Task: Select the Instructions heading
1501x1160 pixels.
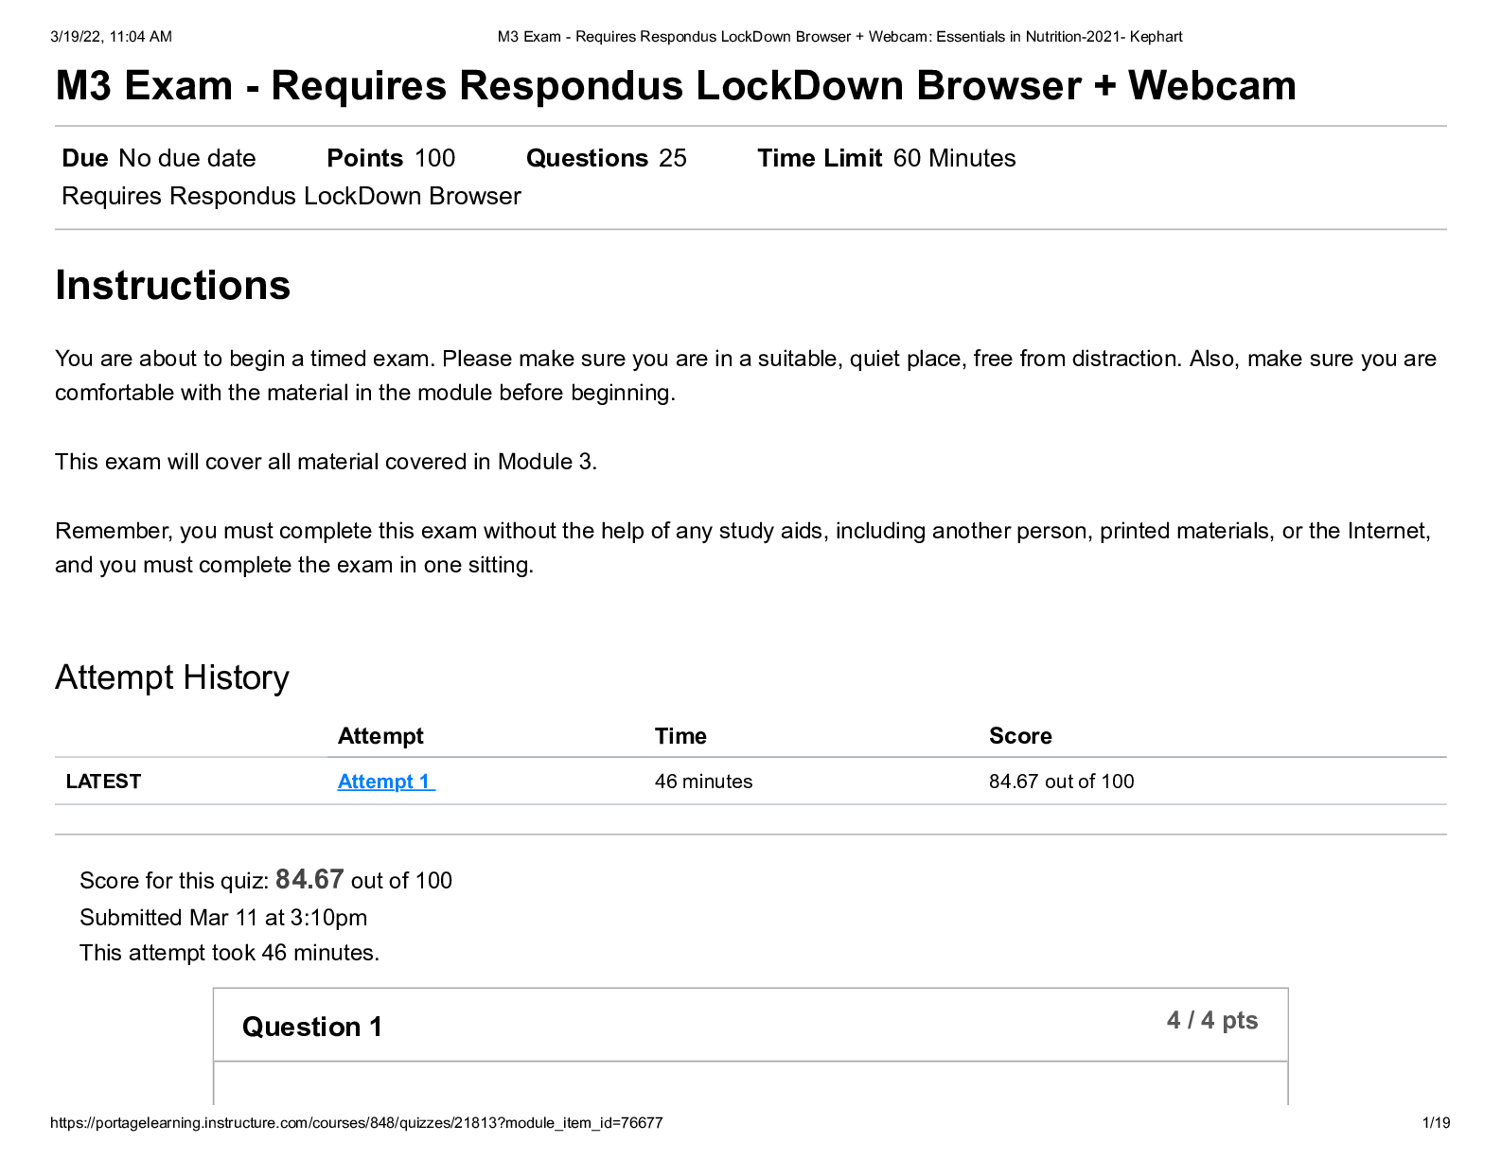Action: [173, 285]
